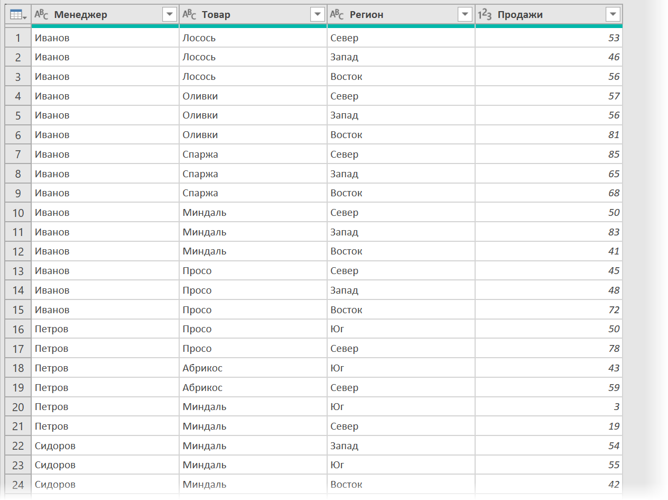Click Абрикос cell in row 18
Image resolution: width=668 pixels, height=500 pixels.
coord(253,368)
